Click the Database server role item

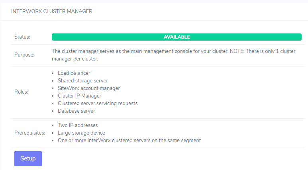[76, 111]
